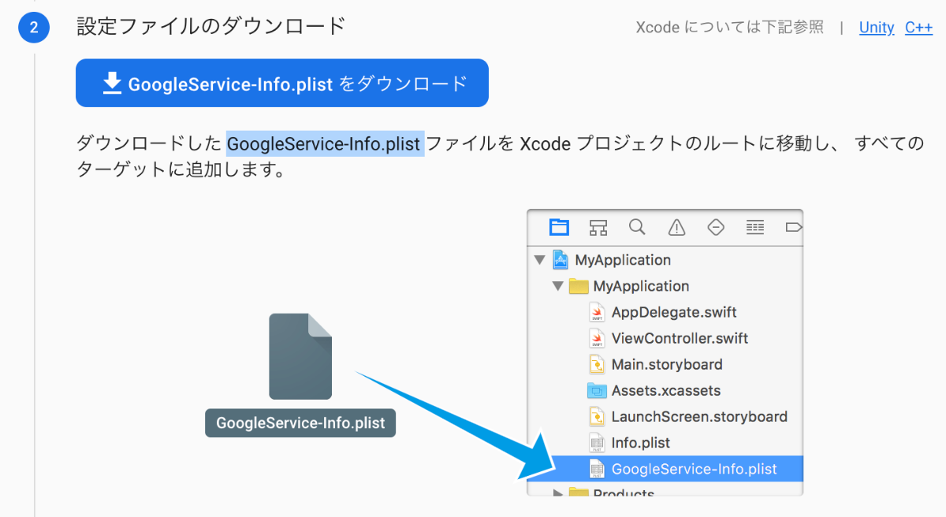Select Assets.xcassets in the navigator

point(665,389)
